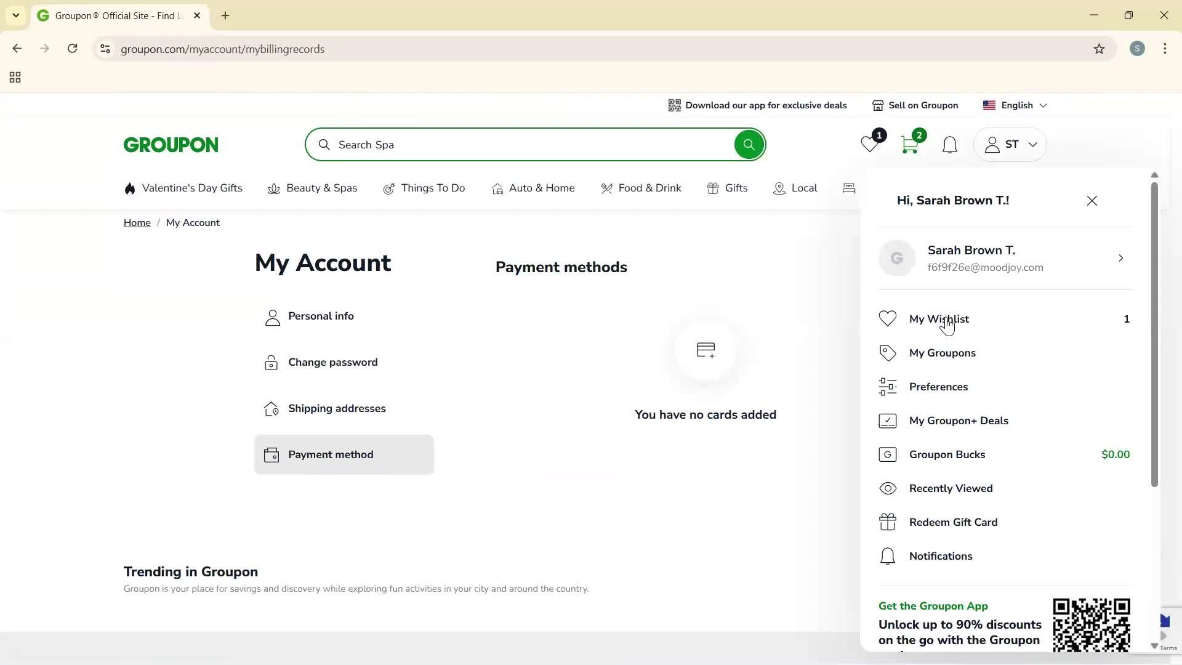
Task: Click Sell on Groupon link
Action: [923, 105]
